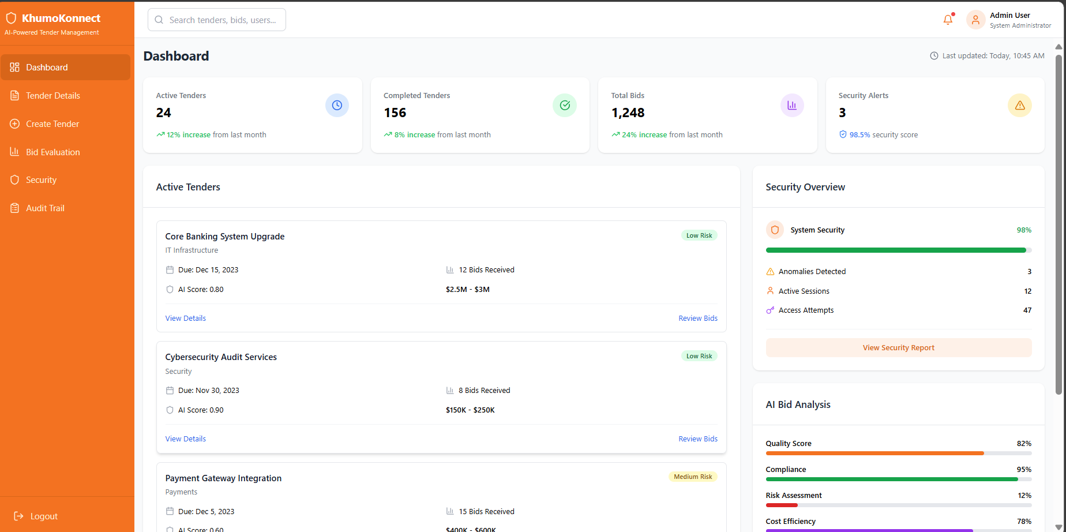Click the $150K - $250K budget value

coord(470,410)
